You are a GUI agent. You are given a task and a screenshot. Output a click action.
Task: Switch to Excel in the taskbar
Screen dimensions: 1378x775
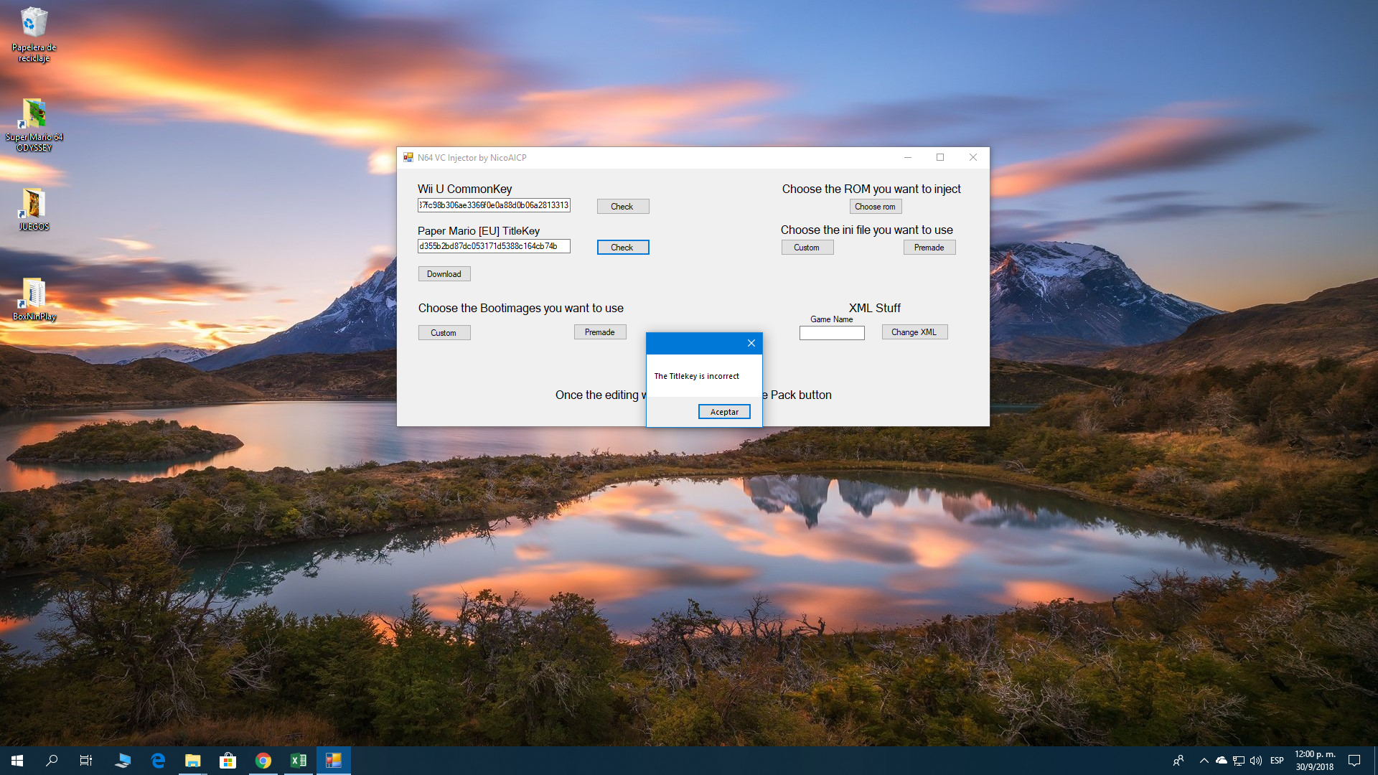click(299, 761)
